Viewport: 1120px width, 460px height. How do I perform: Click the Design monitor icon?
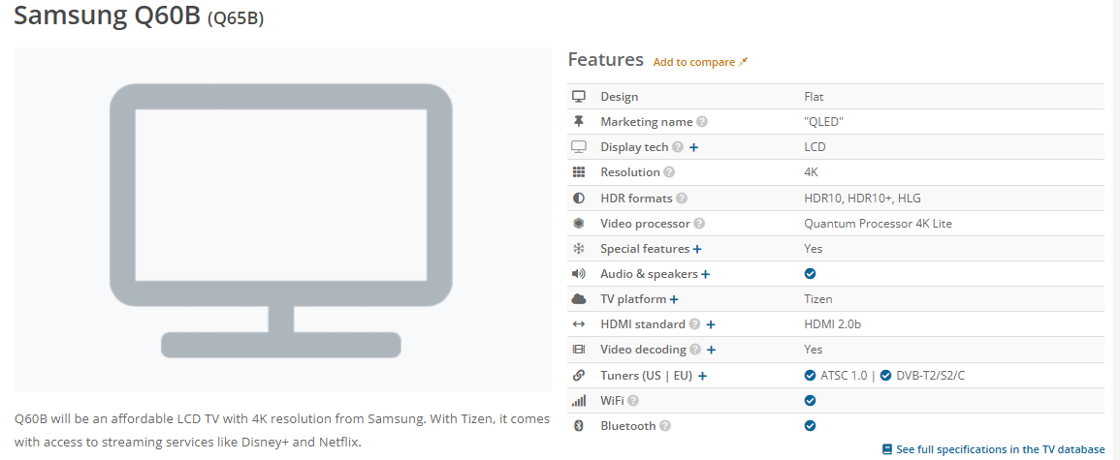579,96
